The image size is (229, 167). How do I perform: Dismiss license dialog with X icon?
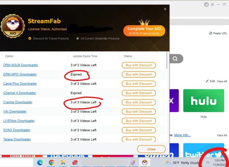(165, 9)
